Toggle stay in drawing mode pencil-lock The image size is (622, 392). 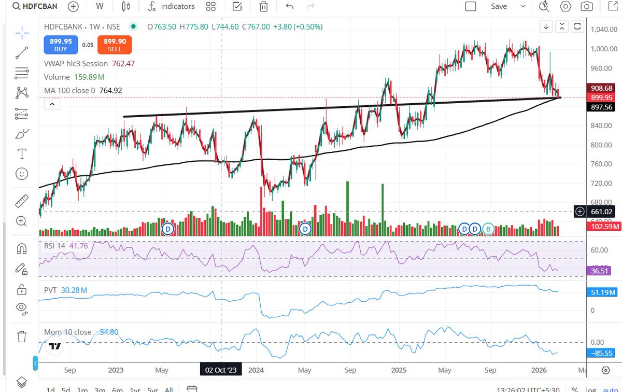(22, 269)
